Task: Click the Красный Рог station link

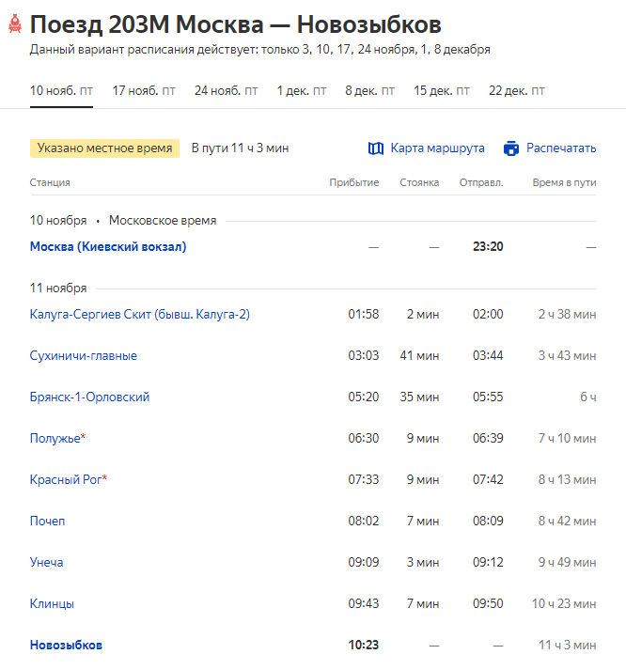Action: (66, 479)
